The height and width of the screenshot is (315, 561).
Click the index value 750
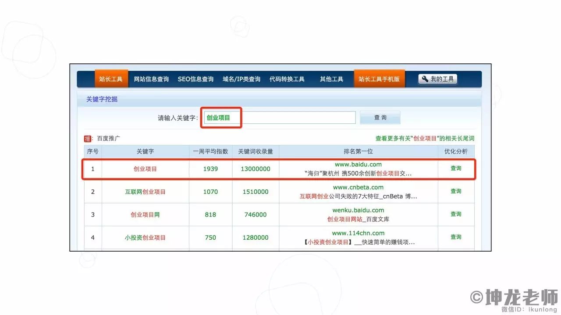[x=210, y=238]
